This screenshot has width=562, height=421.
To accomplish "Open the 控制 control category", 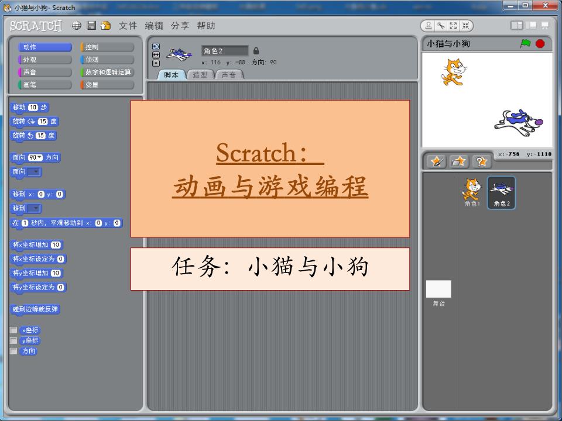I will (x=107, y=47).
